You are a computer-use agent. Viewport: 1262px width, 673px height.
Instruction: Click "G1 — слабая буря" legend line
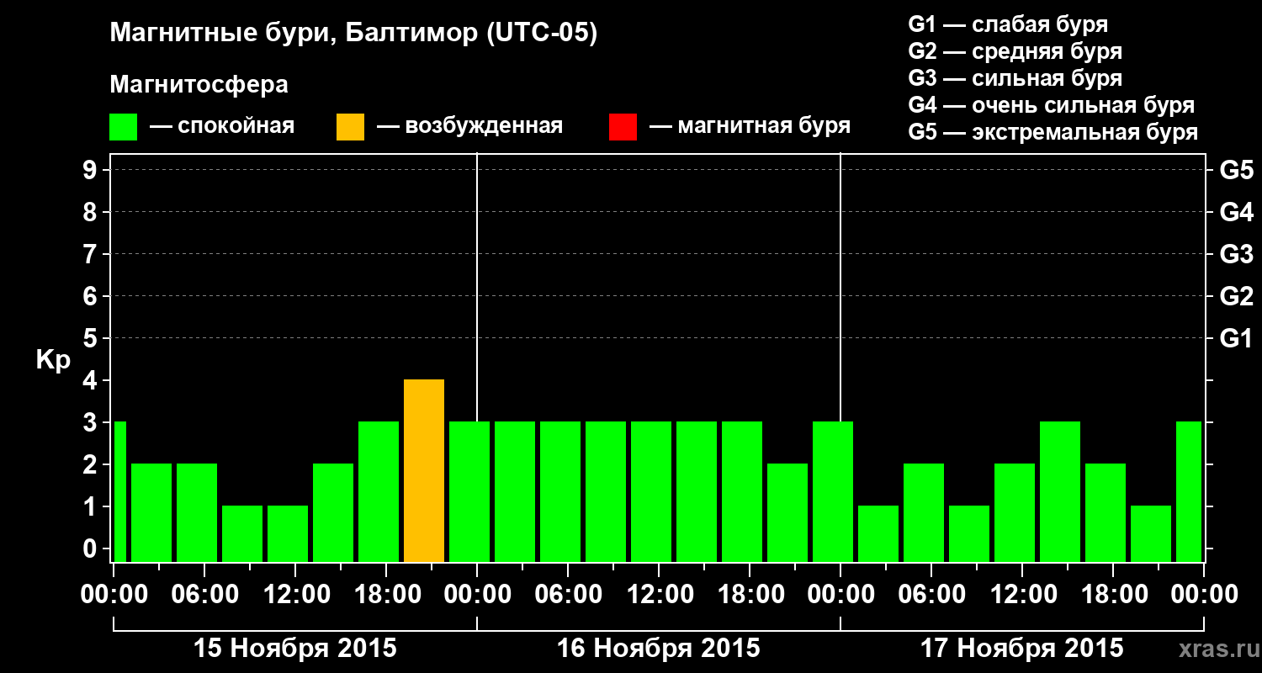click(x=1008, y=24)
